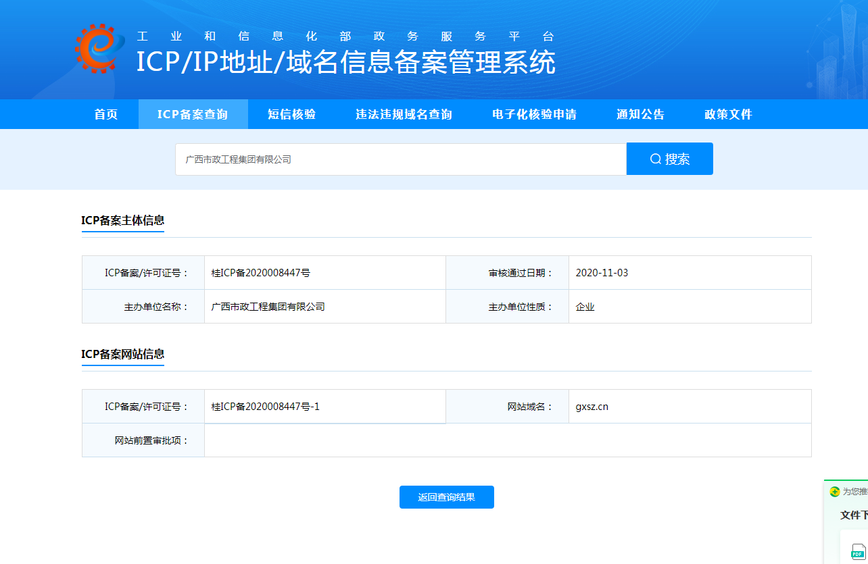Click the search input field
The height and width of the screenshot is (564, 868).
click(399, 158)
